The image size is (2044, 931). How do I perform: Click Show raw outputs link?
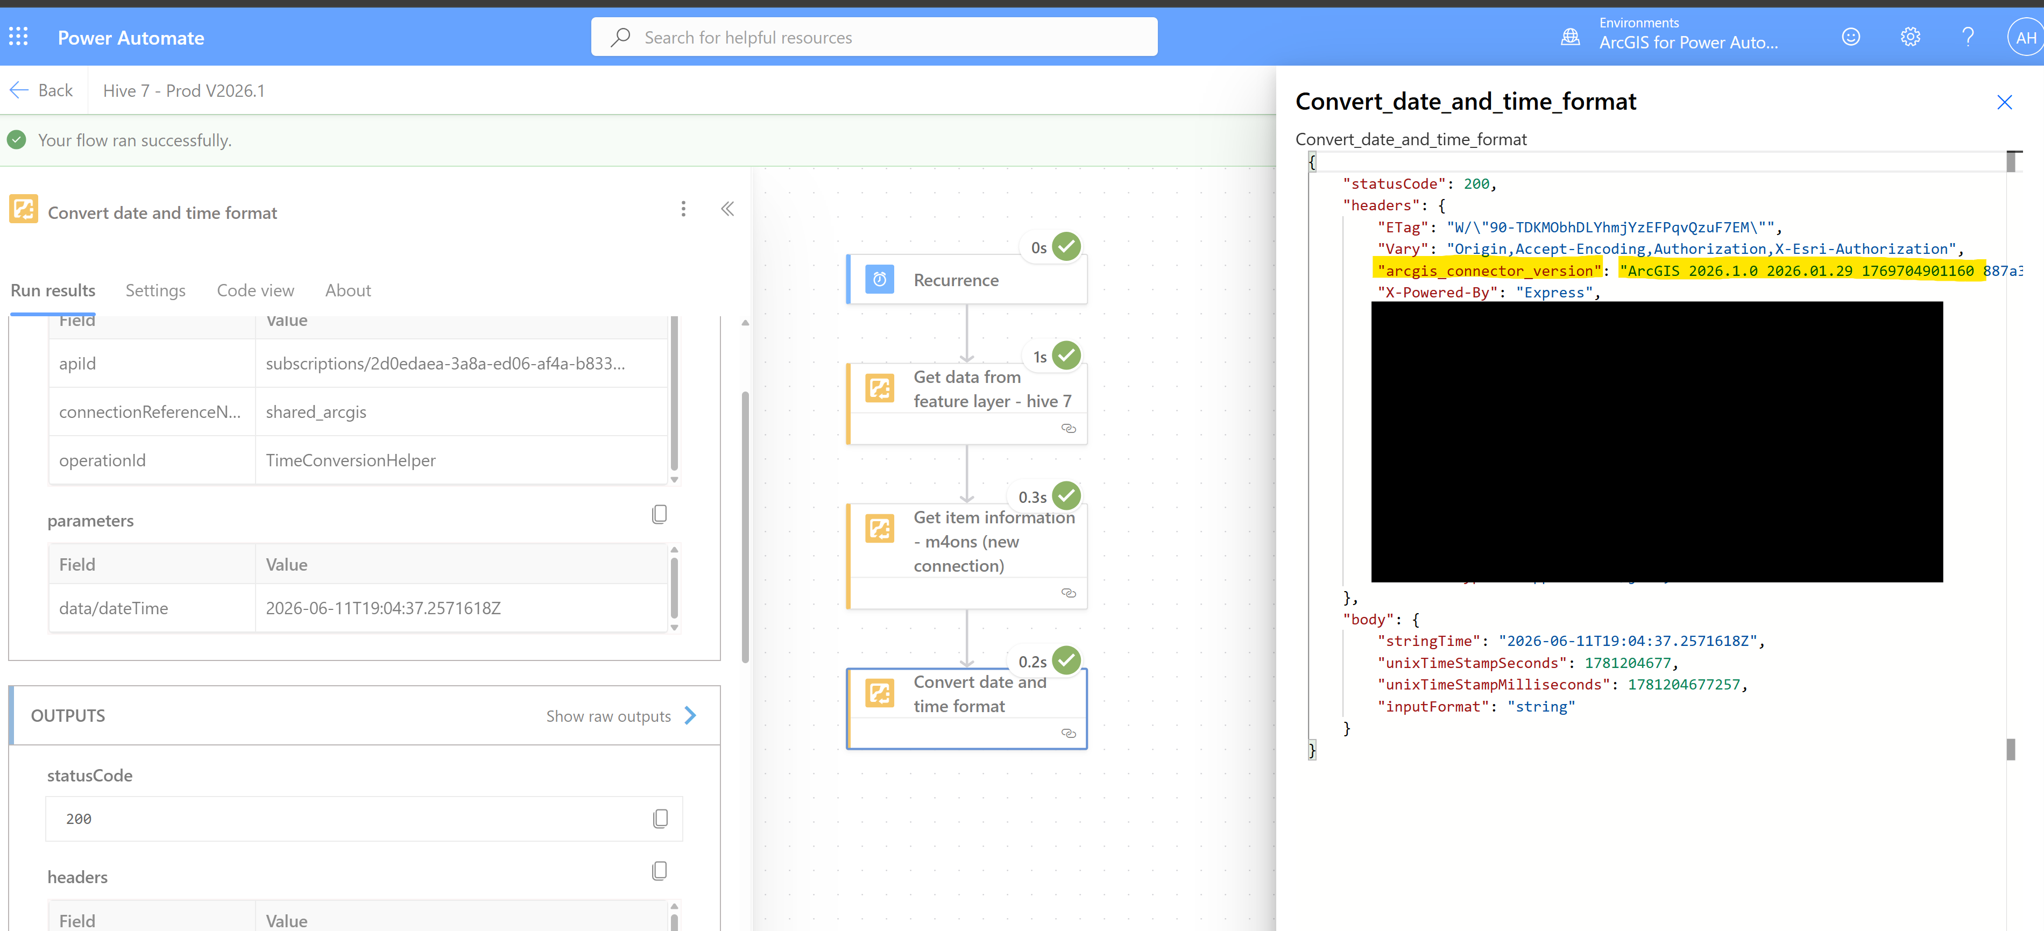pos(609,716)
